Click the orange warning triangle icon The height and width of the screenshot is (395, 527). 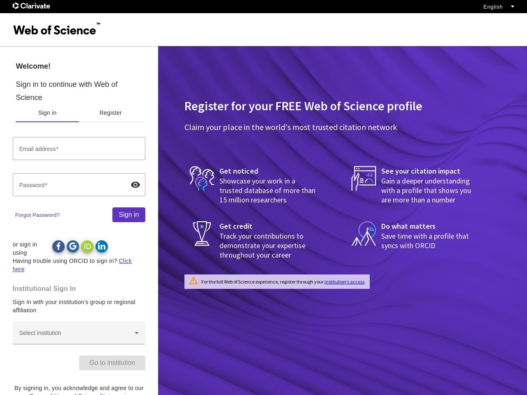tap(194, 281)
